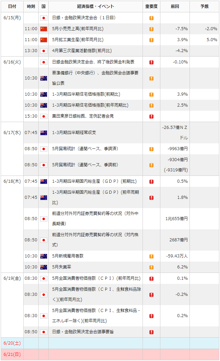The width and height of the screenshot is (220, 361).
Task: Click the 6/20(土) date cell
Action: coord(12,343)
